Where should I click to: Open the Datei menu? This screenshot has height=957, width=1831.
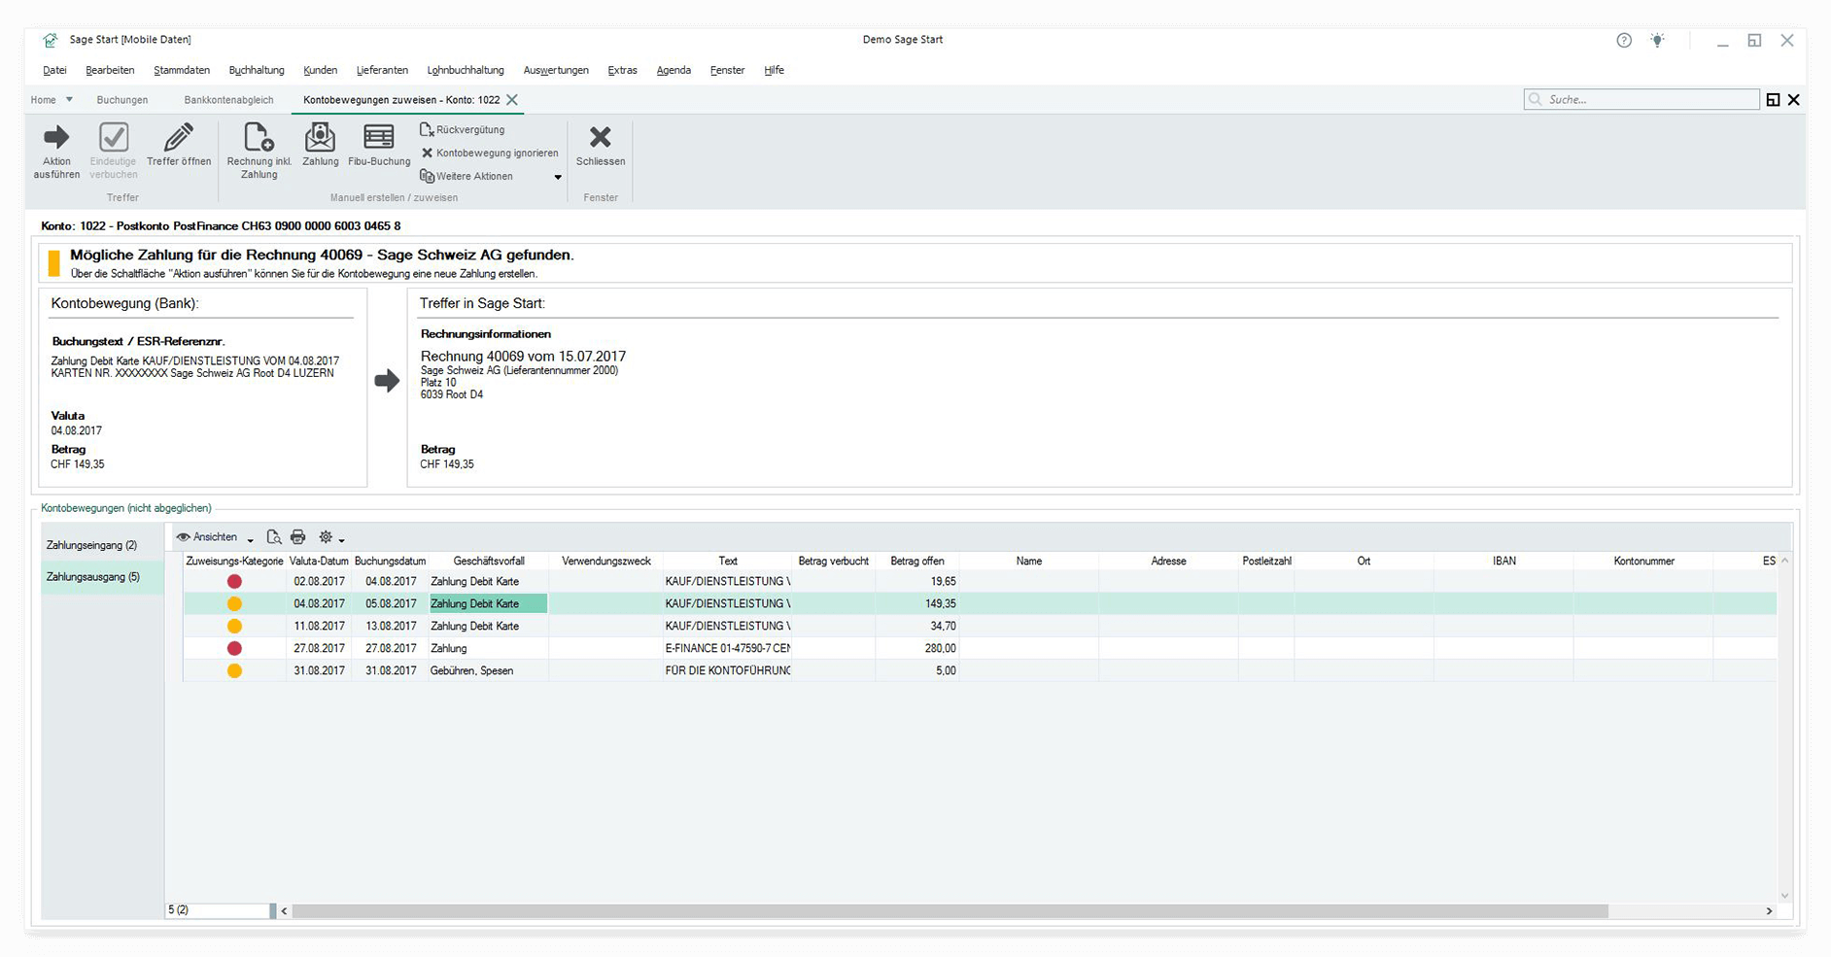pos(54,70)
